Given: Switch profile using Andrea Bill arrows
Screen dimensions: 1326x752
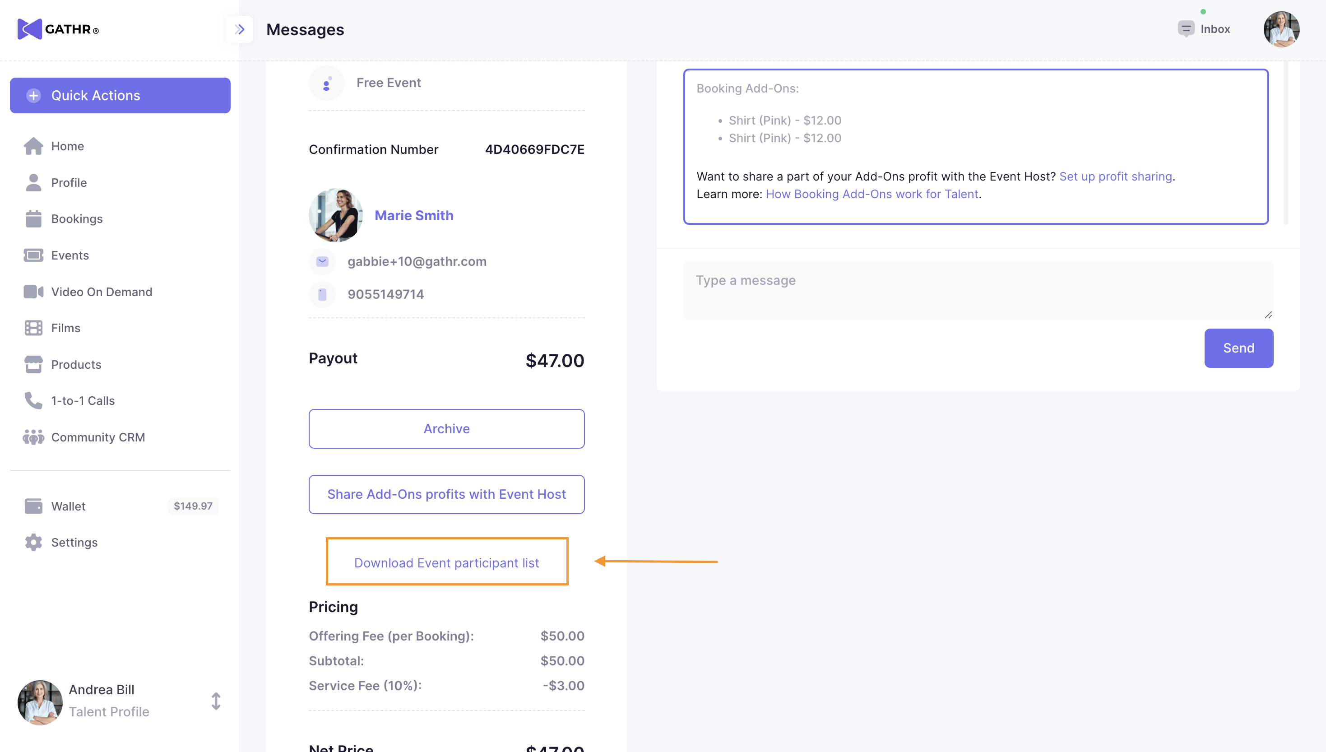Looking at the screenshot, I should pos(216,701).
